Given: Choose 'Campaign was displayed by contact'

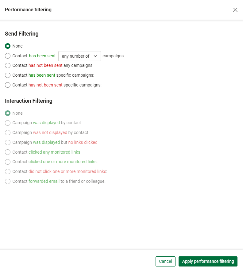Looking at the screenshot, I should click(8, 123).
